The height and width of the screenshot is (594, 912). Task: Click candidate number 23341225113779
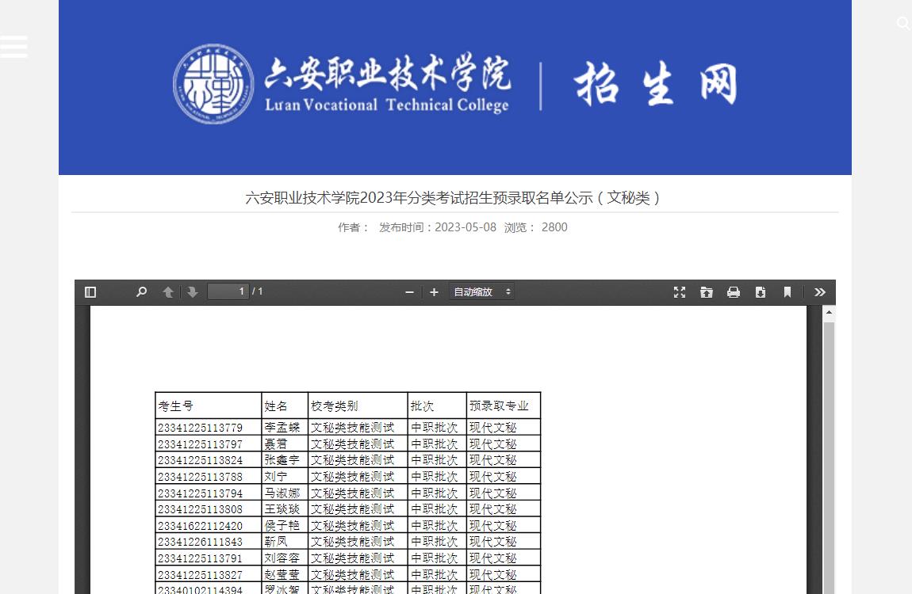pyautogui.click(x=200, y=428)
